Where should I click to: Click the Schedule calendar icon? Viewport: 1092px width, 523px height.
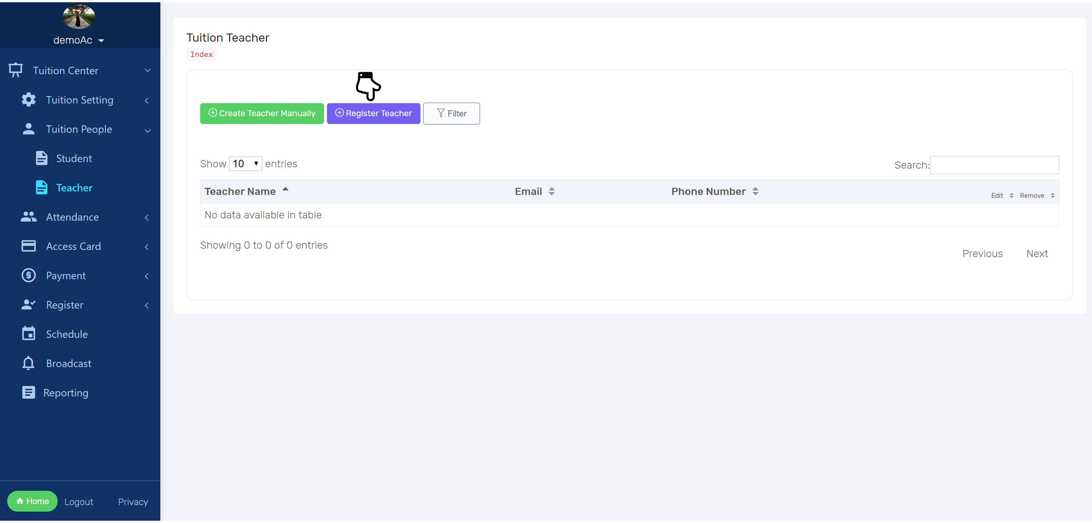pyautogui.click(x=28, y=334)
